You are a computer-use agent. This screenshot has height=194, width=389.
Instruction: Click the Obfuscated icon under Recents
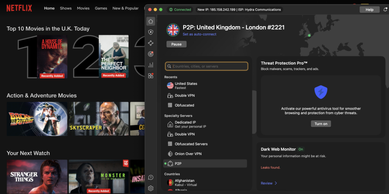[x=170, y=105]
